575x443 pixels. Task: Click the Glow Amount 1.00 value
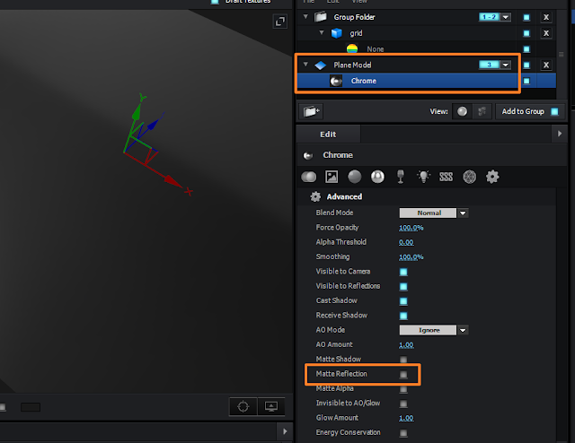click(406, 418)
